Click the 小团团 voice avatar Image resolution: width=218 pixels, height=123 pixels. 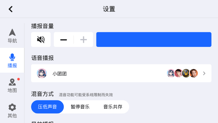tap(42, 73)
